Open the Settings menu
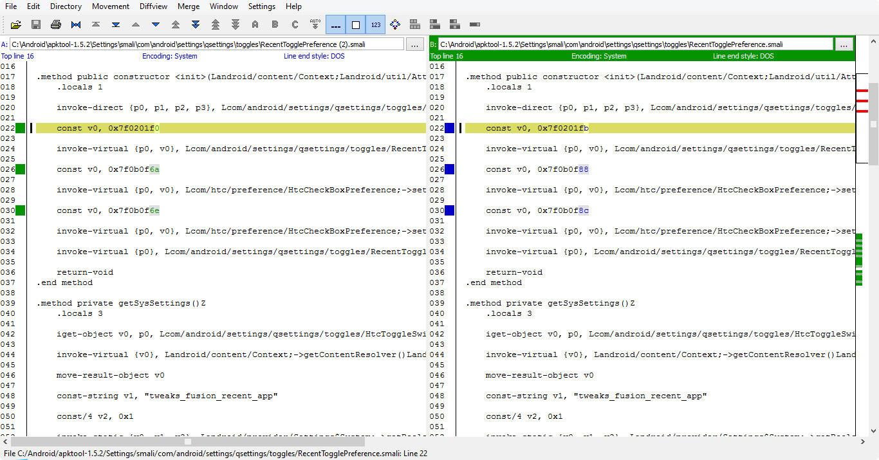The image size is (879, 460). click(x=262, y=6)
